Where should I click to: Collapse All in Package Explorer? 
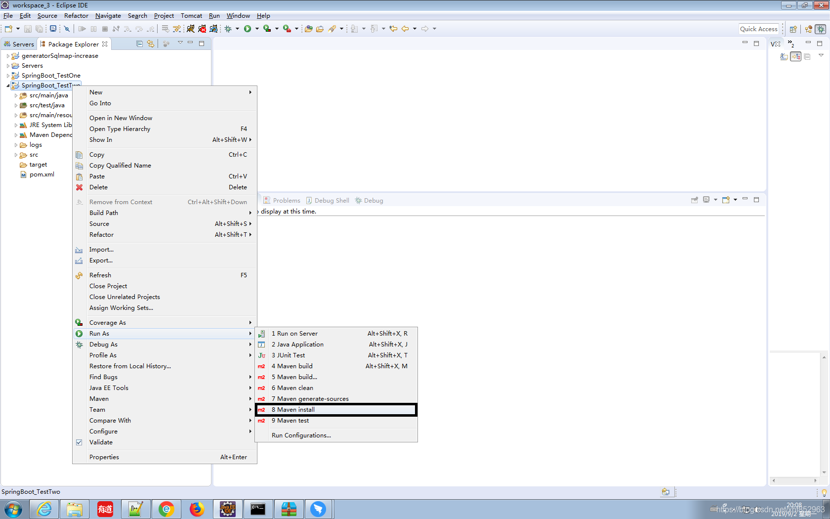click(x=139, y=43)
